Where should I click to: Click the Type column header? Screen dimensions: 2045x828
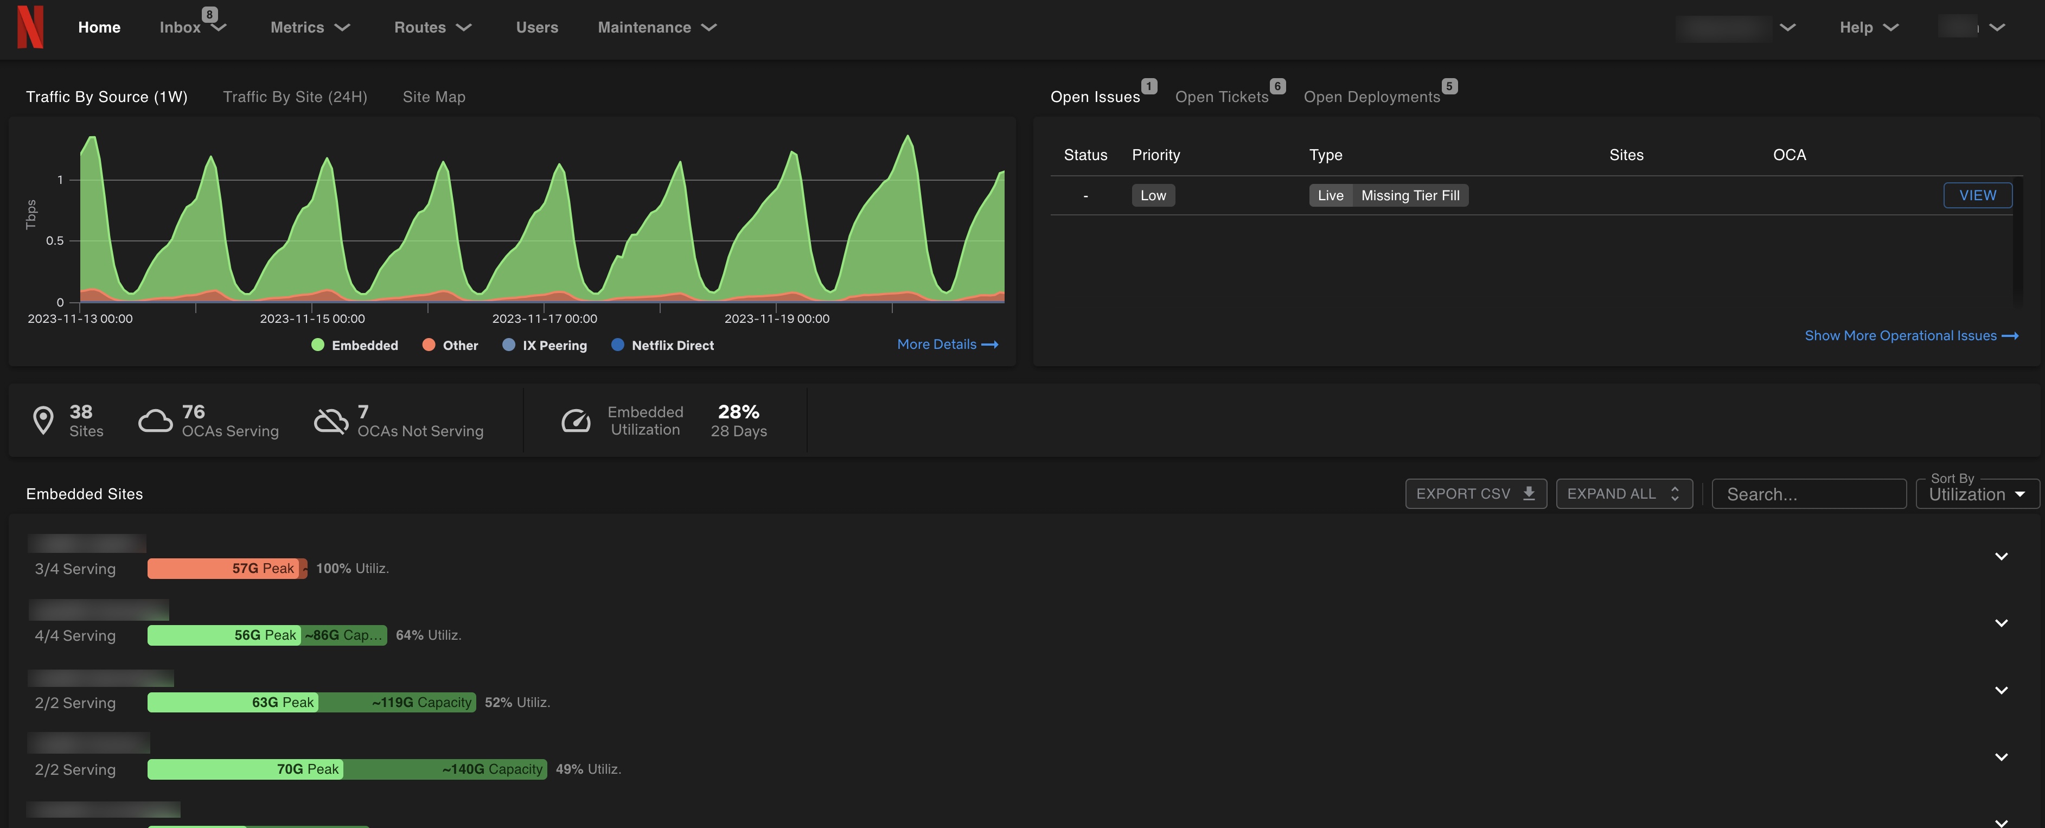pos(1325,155)
